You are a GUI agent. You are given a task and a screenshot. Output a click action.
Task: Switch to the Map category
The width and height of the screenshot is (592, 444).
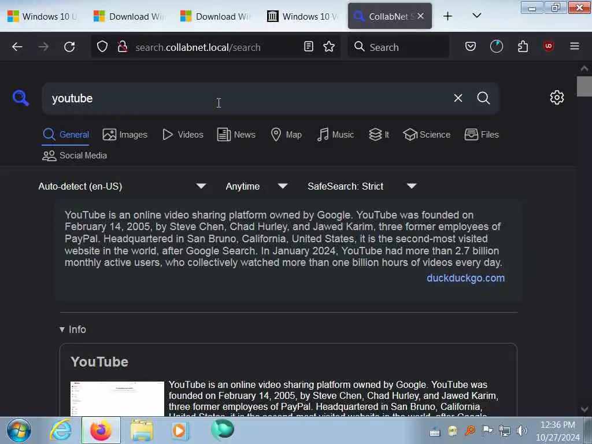286,135
